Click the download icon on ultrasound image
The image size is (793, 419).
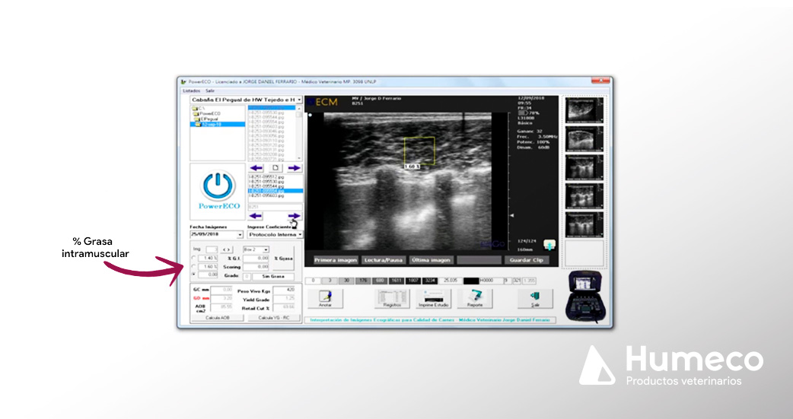[x=549, y=245]
